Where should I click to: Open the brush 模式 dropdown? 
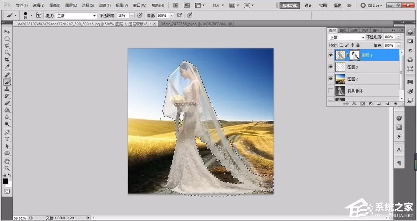(76, 16)
